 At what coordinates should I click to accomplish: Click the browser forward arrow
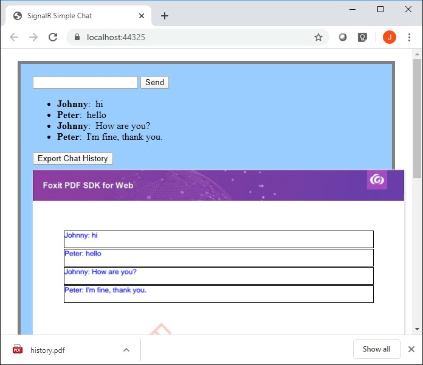coord(33,37)
